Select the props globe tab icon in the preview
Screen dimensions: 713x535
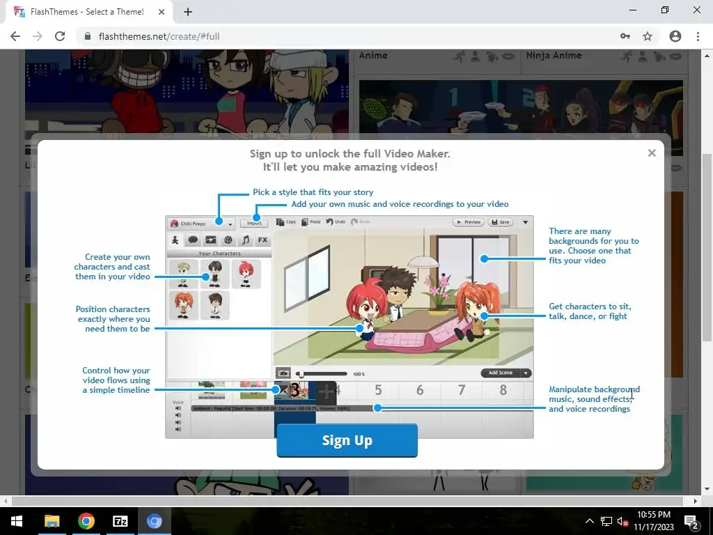pos(228,240)
